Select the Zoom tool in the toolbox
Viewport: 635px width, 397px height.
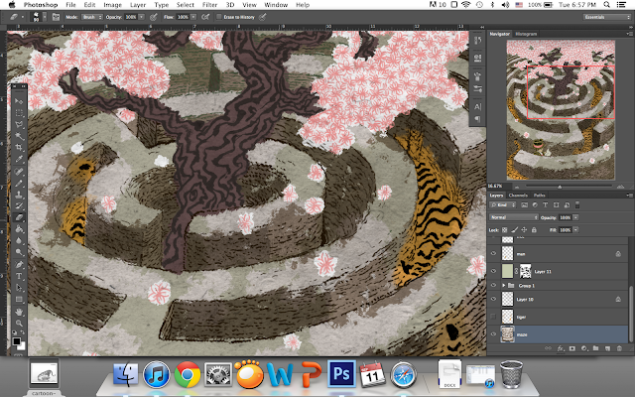tap(19, 324)
